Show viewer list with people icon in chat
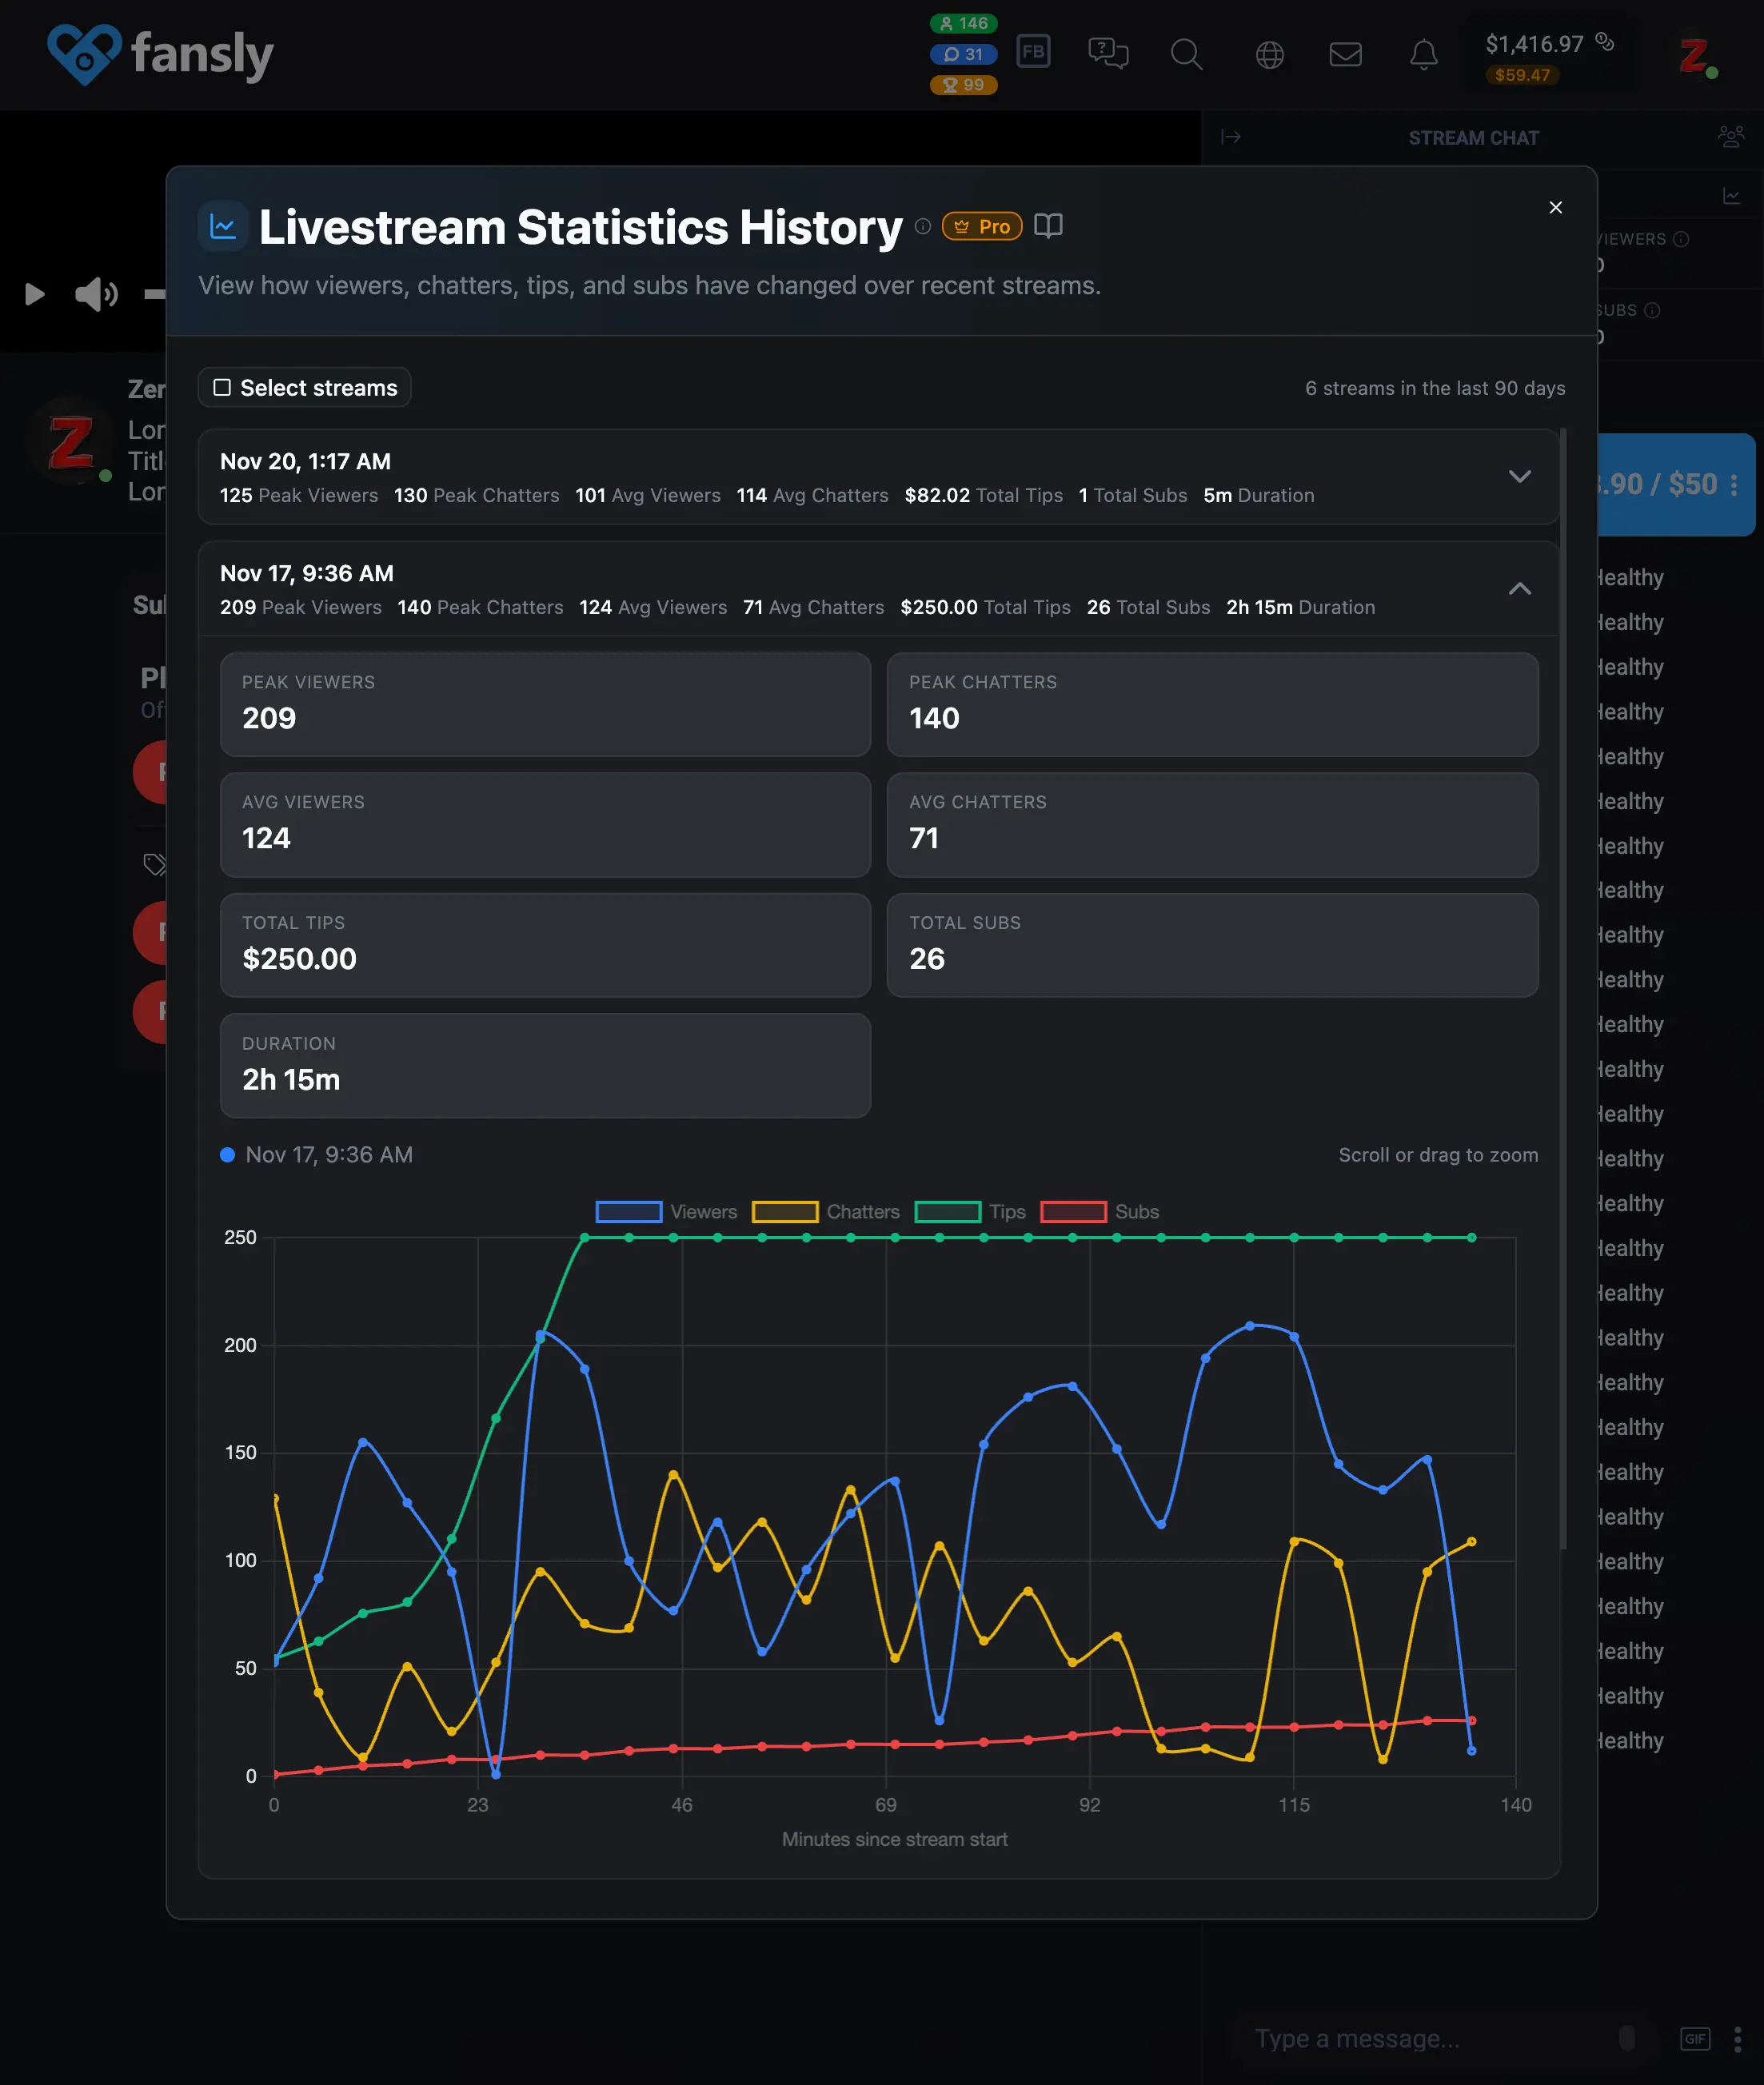The height and width of the screenshot is (2085, 1764). [1731, 137]
